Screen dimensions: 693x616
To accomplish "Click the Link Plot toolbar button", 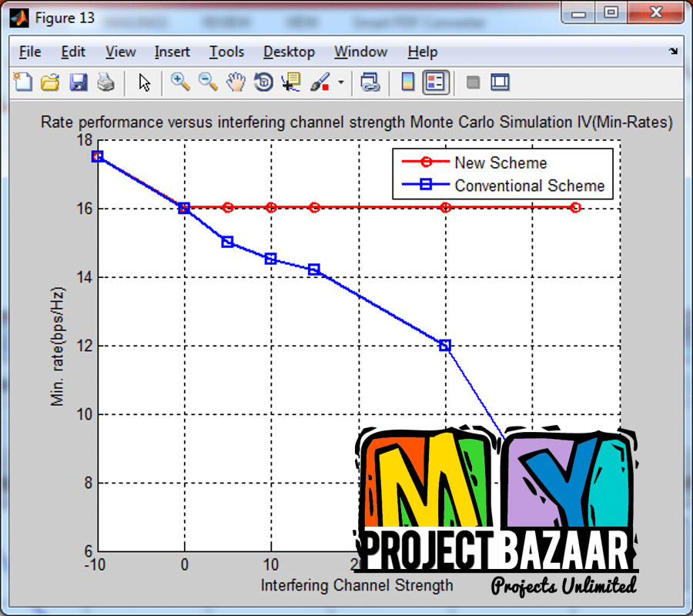I will 370,82.
